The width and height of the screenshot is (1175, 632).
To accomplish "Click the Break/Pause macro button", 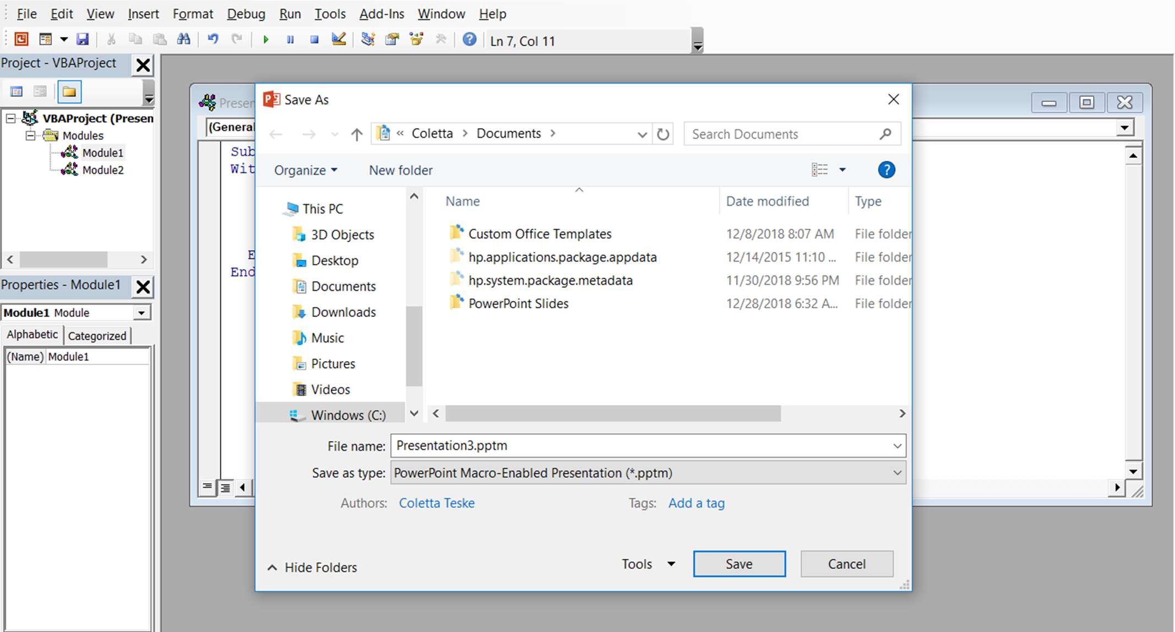I will pos(290,41).
